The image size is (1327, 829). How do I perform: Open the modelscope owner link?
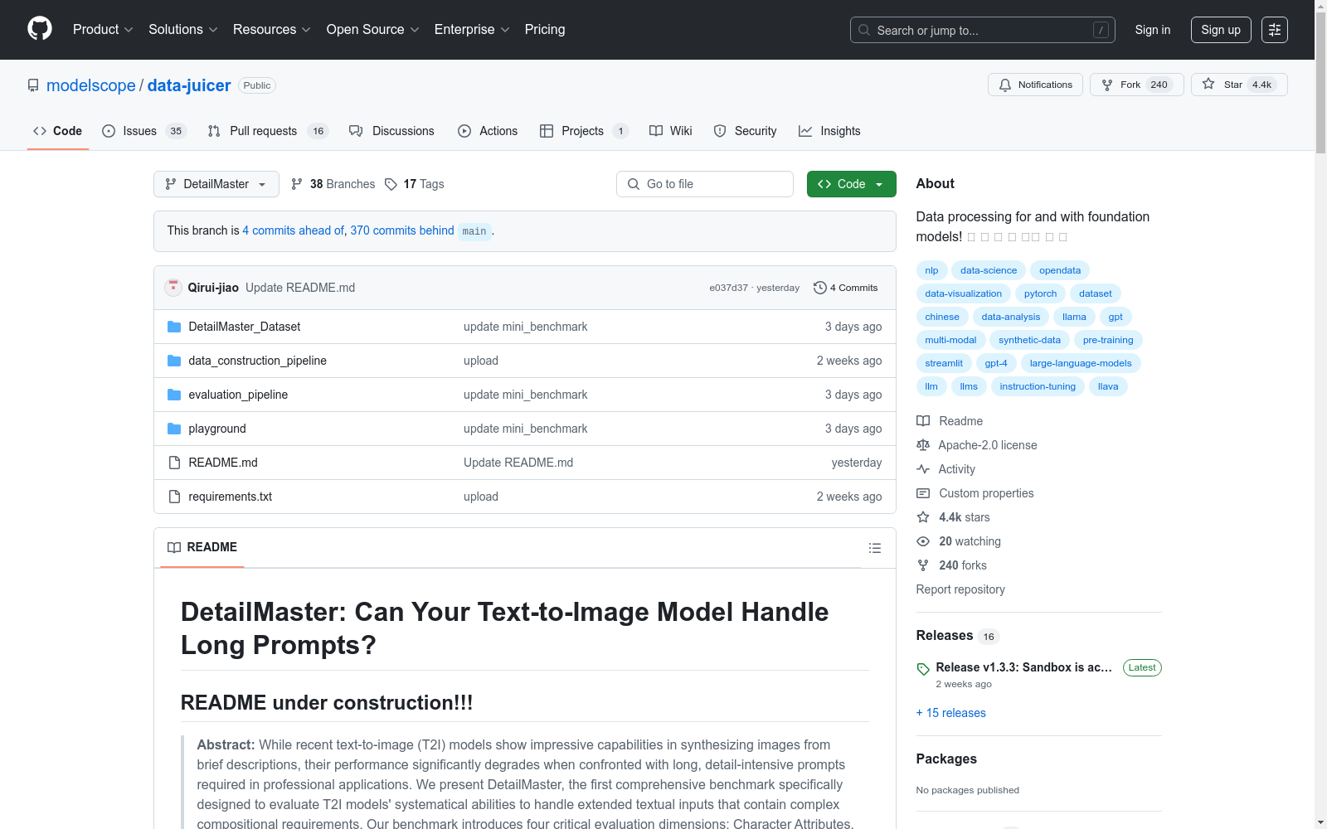pyautogui.click(x=91, y=85)
